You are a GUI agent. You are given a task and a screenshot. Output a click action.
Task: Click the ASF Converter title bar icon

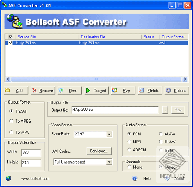pos(4,5)
